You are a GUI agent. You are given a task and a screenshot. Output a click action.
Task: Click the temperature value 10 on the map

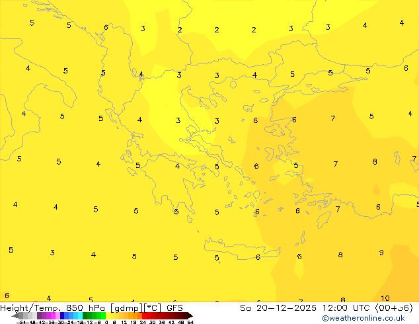click(385, 298)
